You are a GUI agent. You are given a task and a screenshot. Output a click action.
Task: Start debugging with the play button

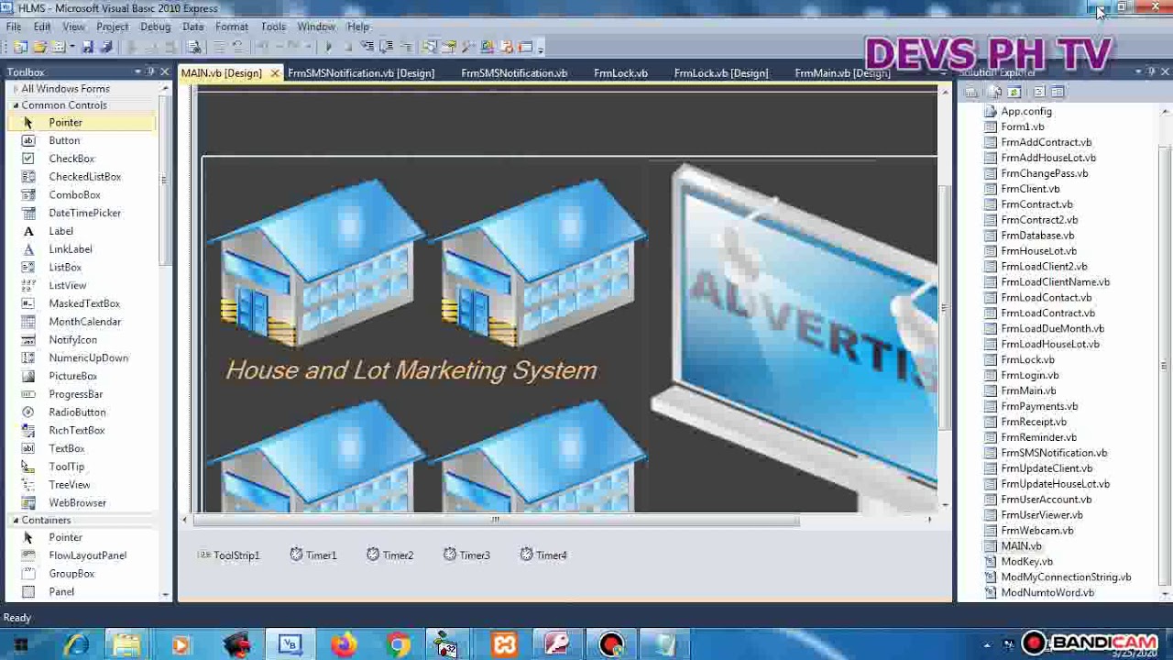coord(328,47)
